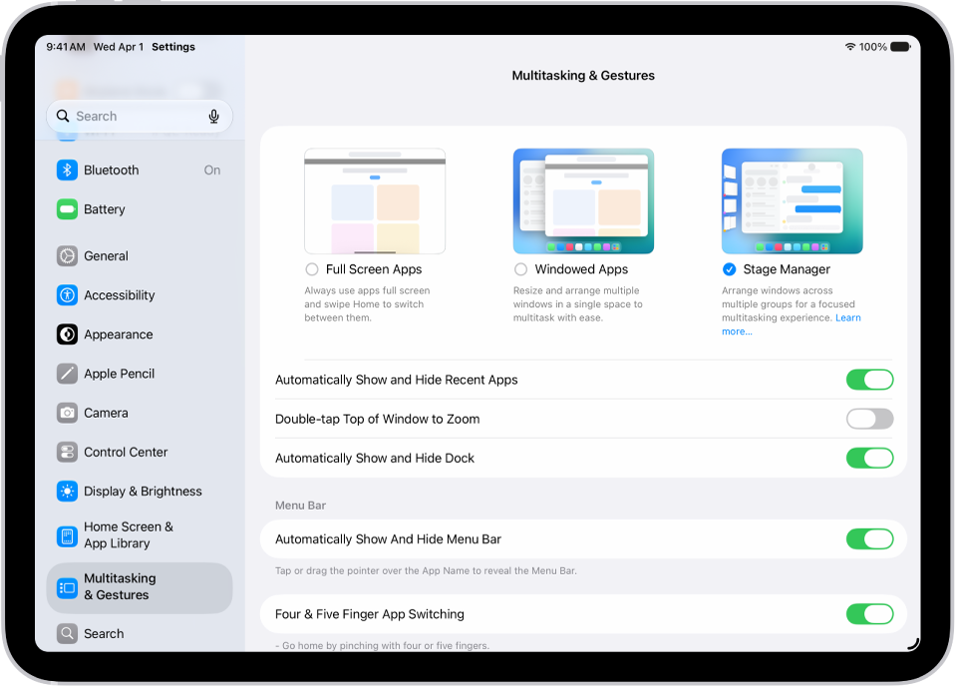957x688 pixels.
Task: Click the Search settings magnifier icon in sidebar list
Action: [x=67, y=634]
